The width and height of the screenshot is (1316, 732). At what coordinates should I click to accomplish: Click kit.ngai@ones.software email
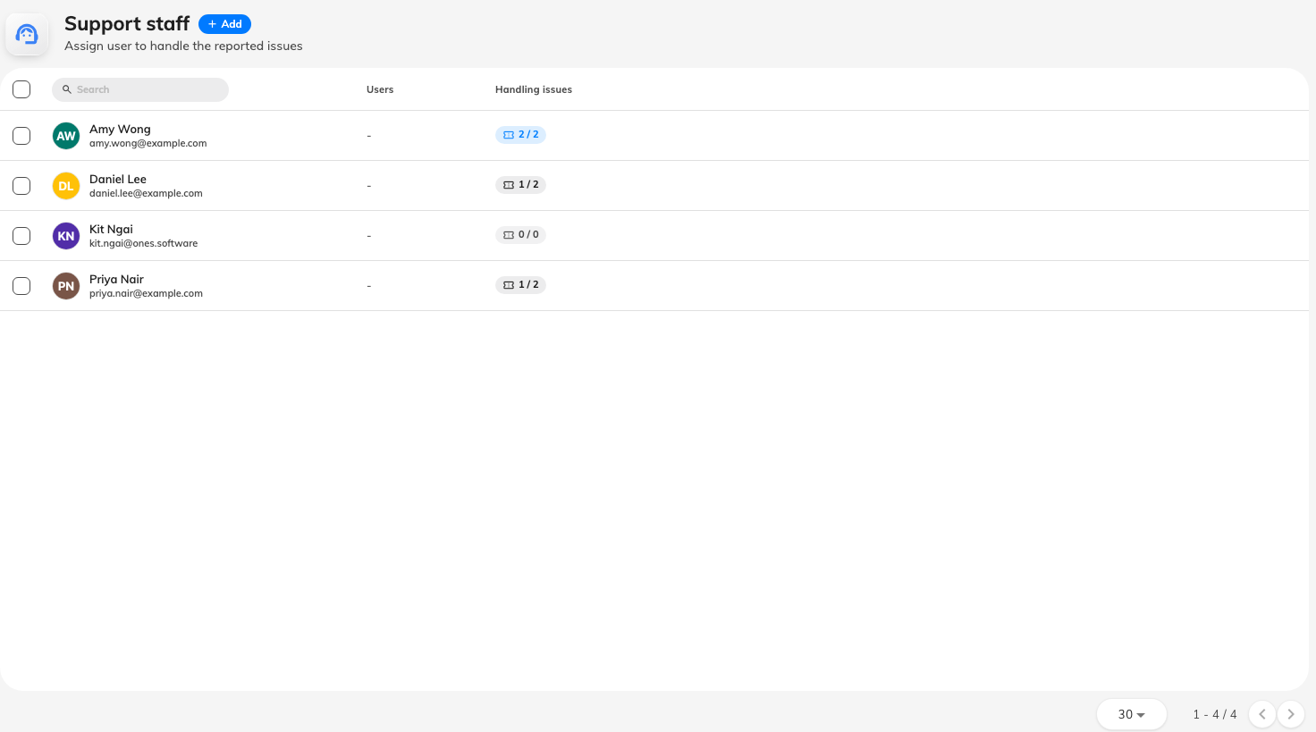click(x=144, y=243)
